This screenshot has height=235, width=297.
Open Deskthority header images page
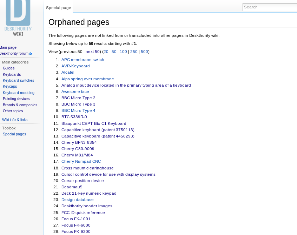click(87, 206)
